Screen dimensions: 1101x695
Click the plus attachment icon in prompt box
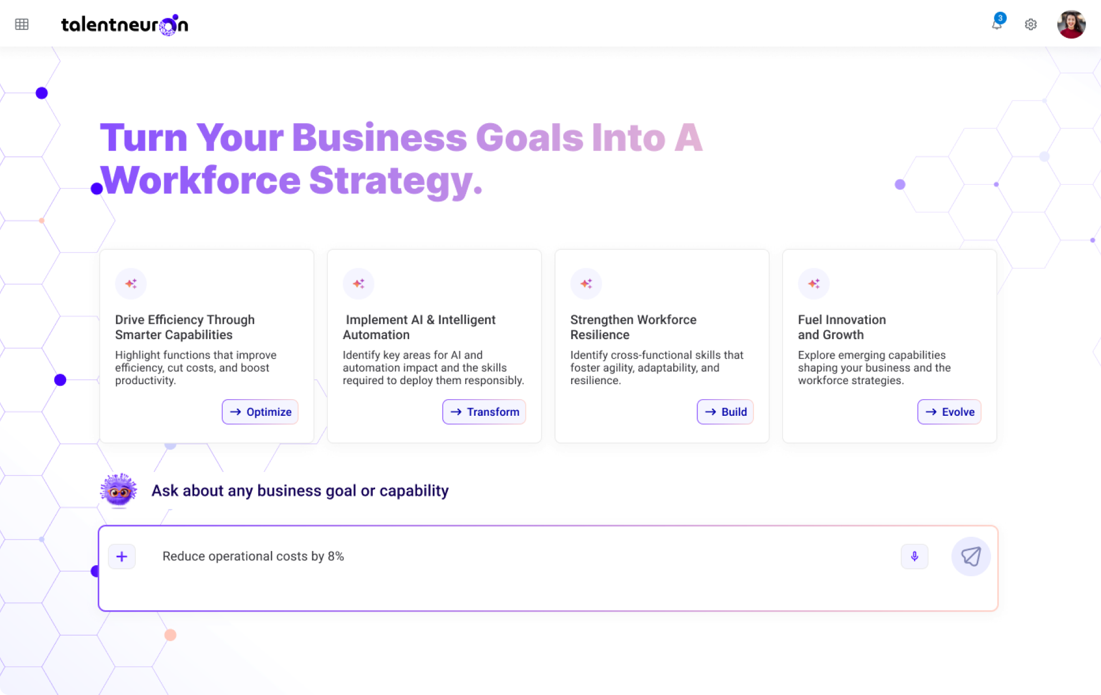pos(122,556)
